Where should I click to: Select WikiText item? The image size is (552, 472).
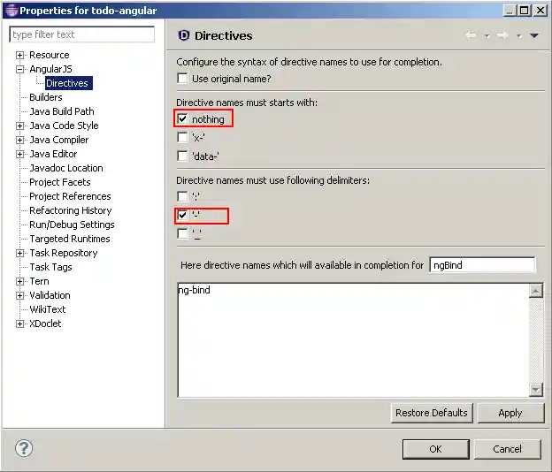coord(48,309)
